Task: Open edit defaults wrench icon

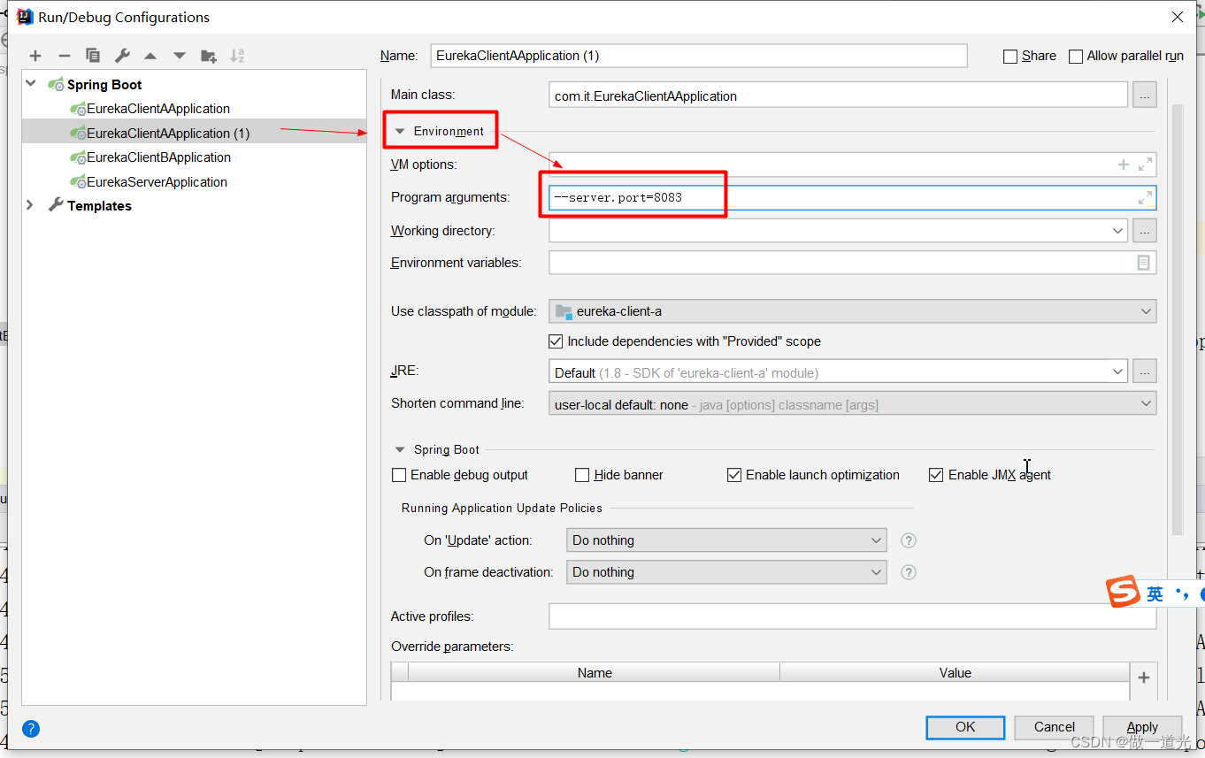Action: click(122, 56)
